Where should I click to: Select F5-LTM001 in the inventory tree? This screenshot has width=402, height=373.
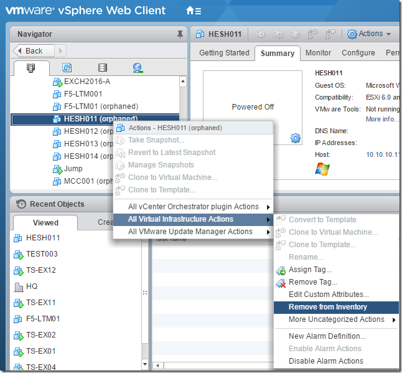click(x=83, y=94)
